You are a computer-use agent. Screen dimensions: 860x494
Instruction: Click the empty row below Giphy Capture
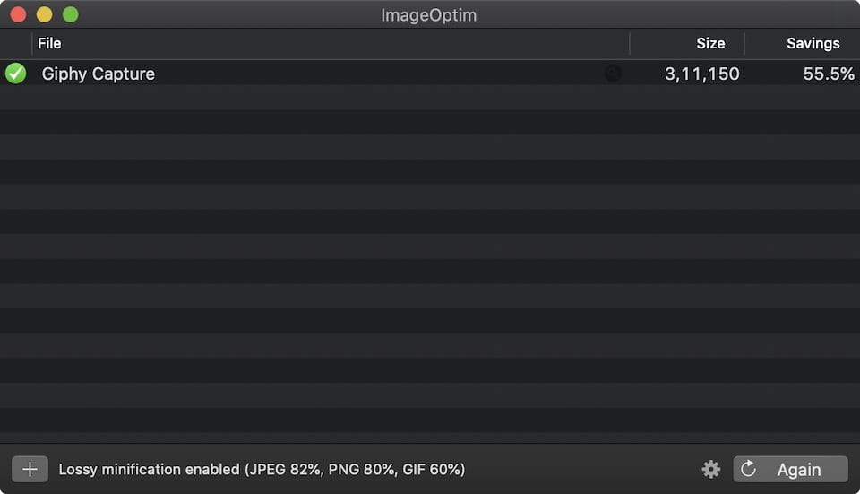coord(358,98)
